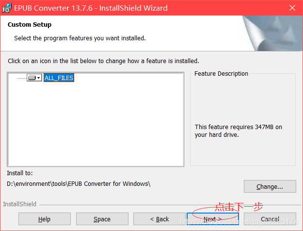Select the ALL_FILES feature item
The image size is (303, 231).
pyautogui.click(x=59, y=78)
